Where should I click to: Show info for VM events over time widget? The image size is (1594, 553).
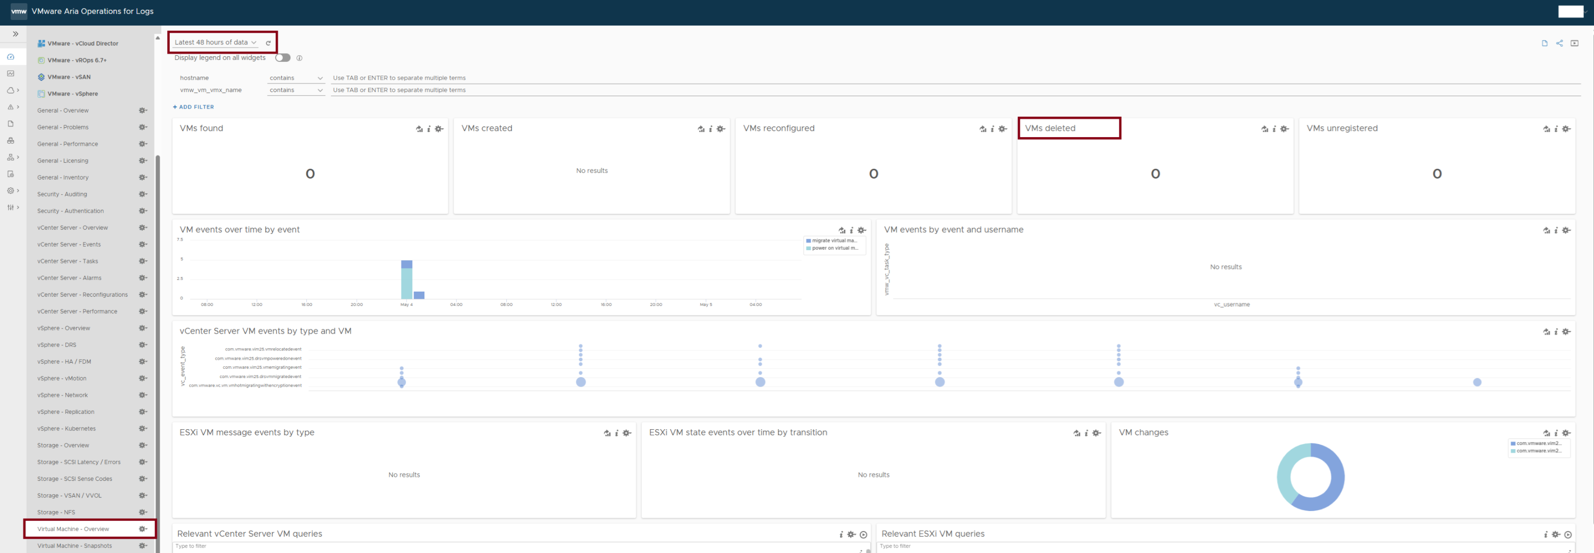click(851, 230)
